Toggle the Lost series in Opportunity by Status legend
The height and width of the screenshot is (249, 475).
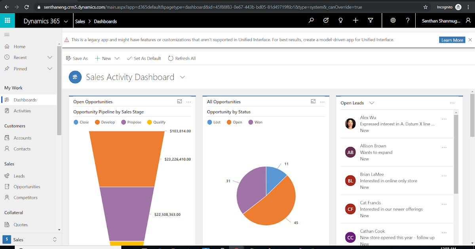pyautogui.click(x=214, y=122)
